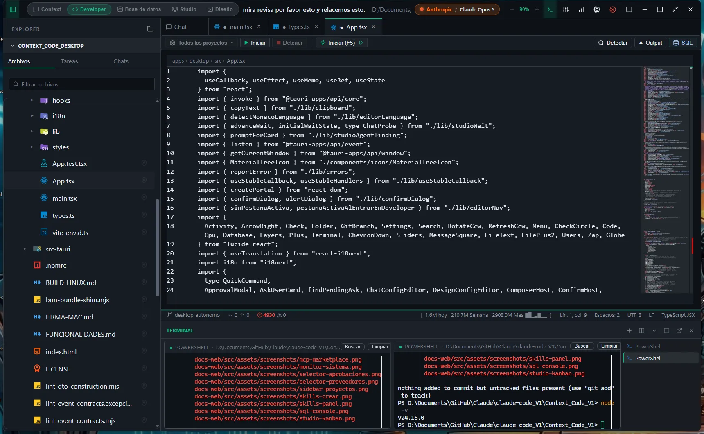Toggle the split panel layout icon in title bar
The image size is (704, 434).
(629, 9)
